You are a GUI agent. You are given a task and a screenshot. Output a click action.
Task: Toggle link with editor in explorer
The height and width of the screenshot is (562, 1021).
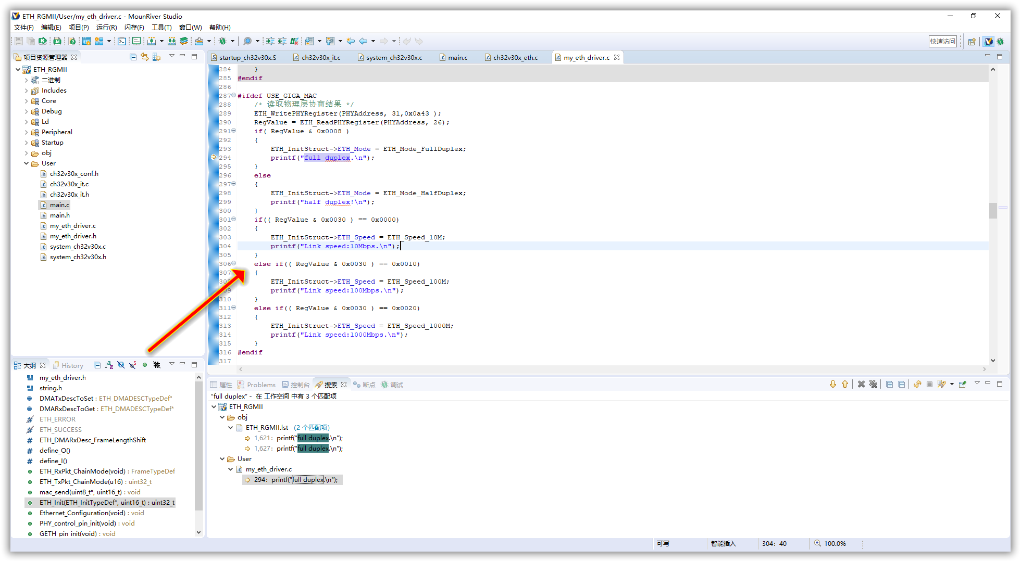coord(145,57)
